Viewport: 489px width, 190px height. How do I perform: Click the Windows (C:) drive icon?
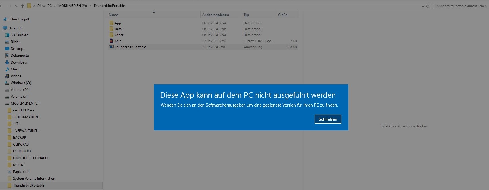7,83
